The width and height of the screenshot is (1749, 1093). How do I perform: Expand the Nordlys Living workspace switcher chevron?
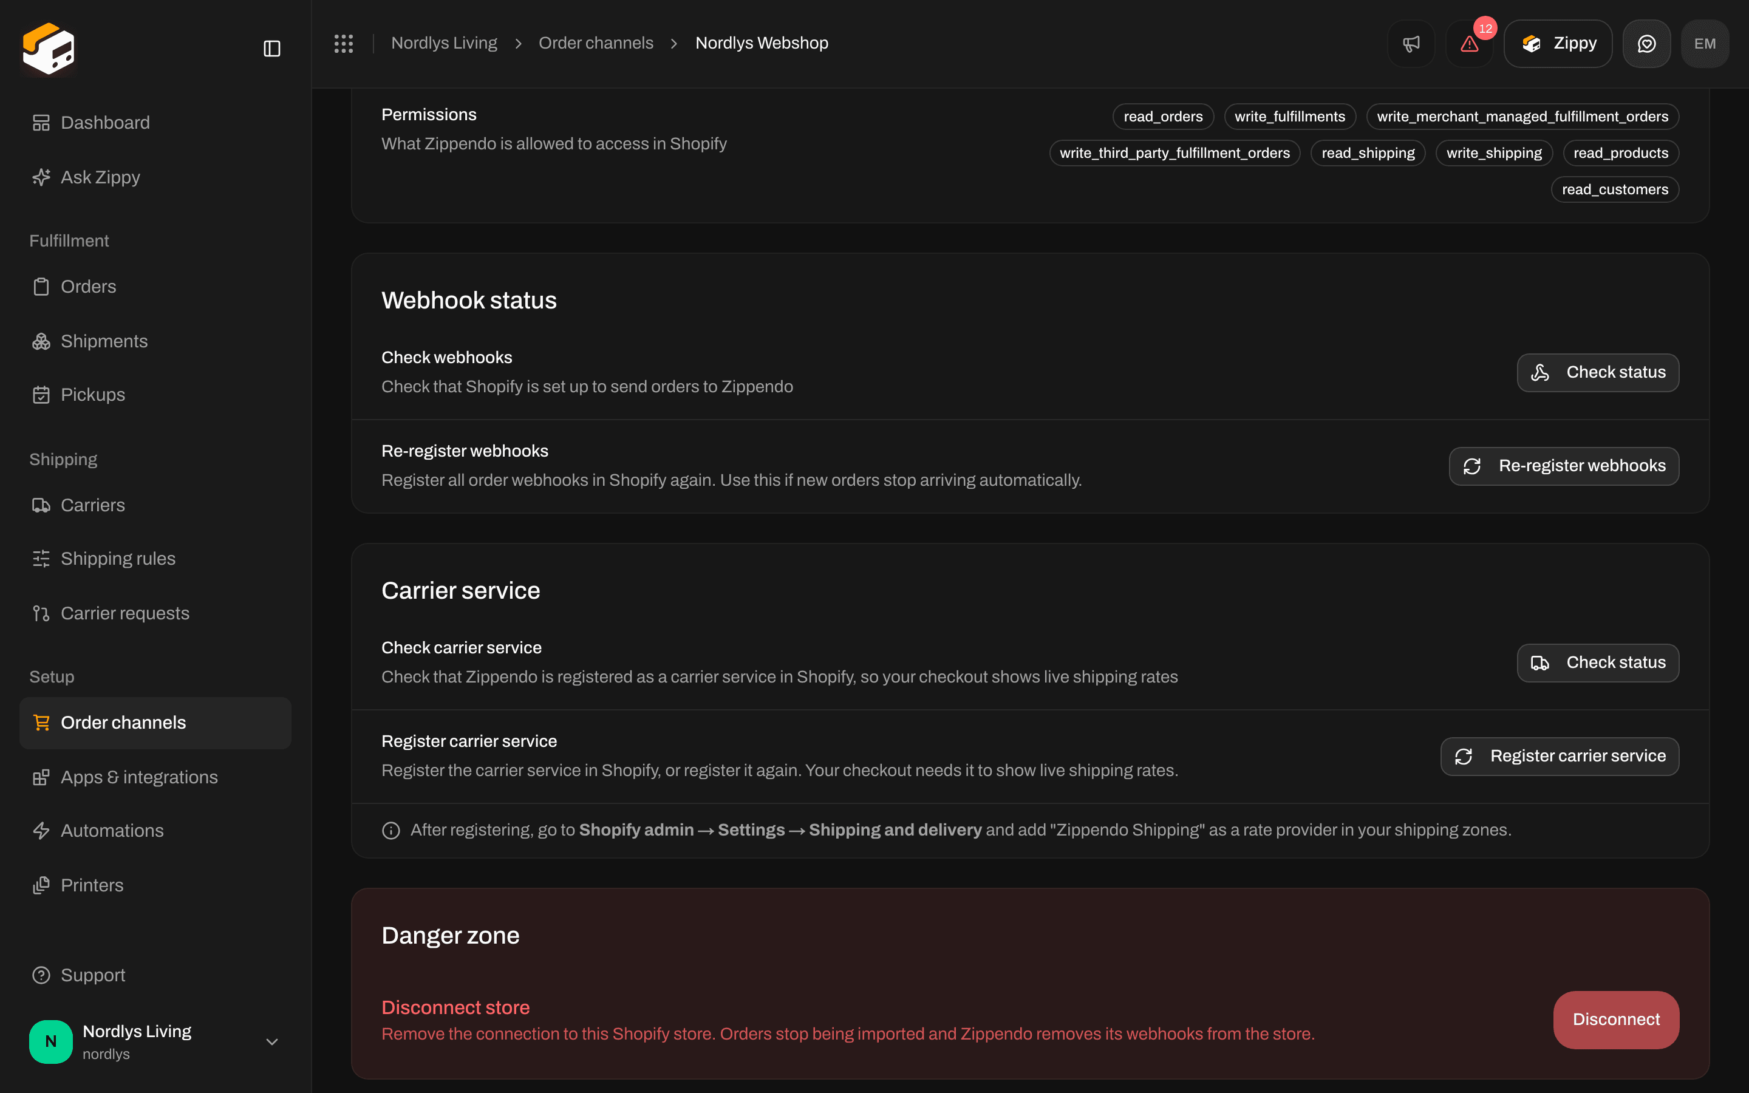[x=271, y=1041]
